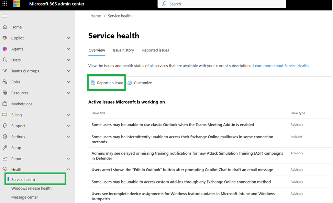
Task: Collapse the navigation hamburger menu
Action: point(5,16)
